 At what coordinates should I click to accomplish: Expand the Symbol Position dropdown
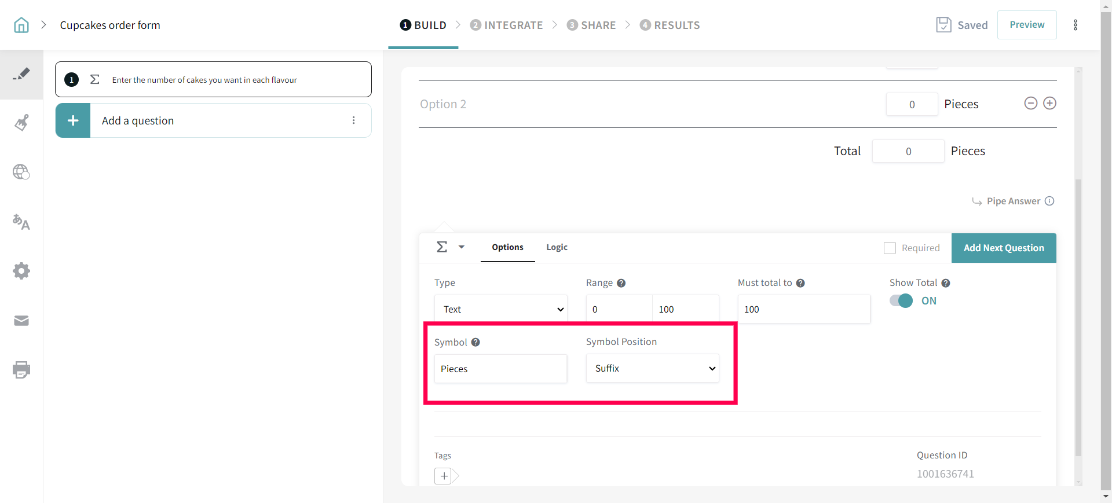652,369
